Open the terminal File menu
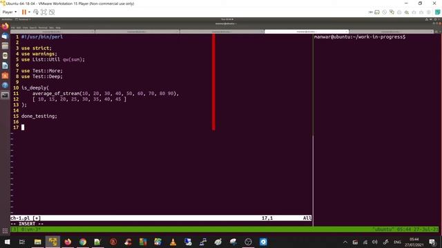This screenshot has width=442, height=248. pyautogui.click(x=12, y=28)
